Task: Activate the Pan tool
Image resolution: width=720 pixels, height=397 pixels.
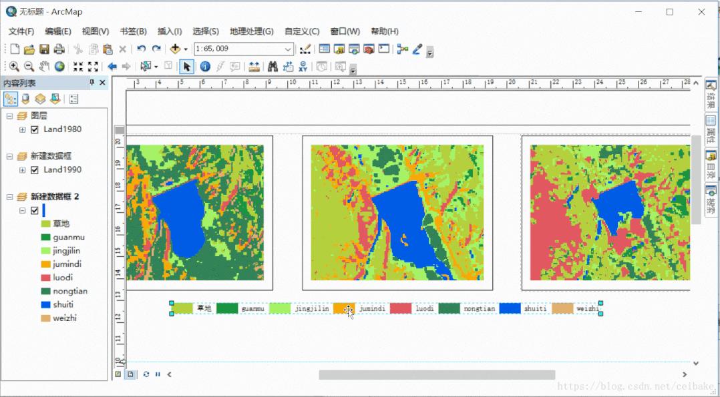Action: 44,66
